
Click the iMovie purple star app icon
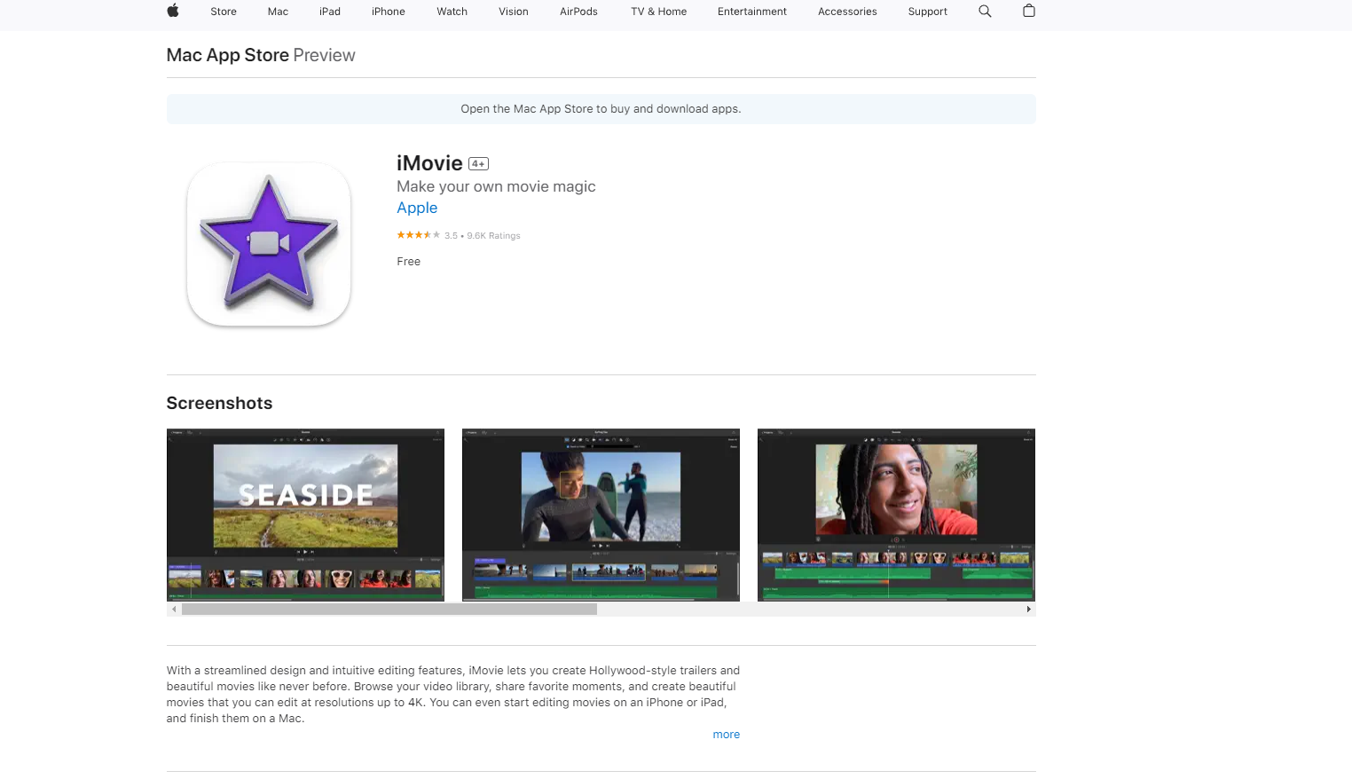(x=269, y=244)
